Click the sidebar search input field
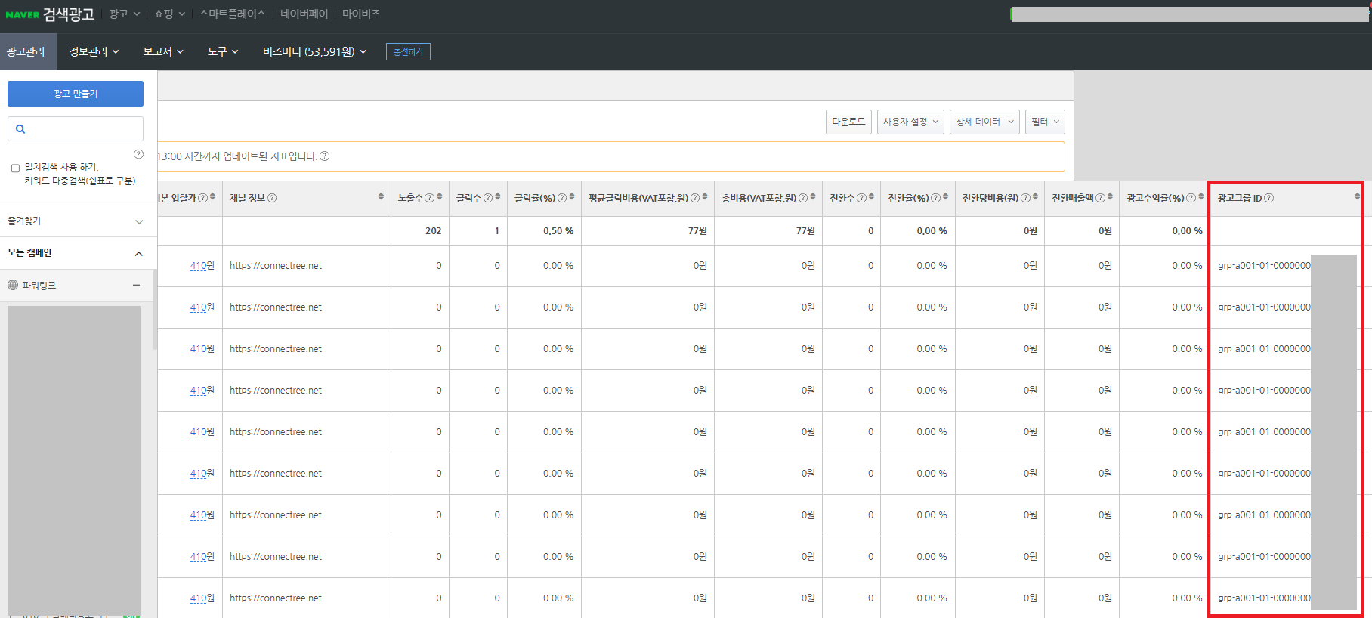The image size is (1372, 618). (x=83, y=129)
